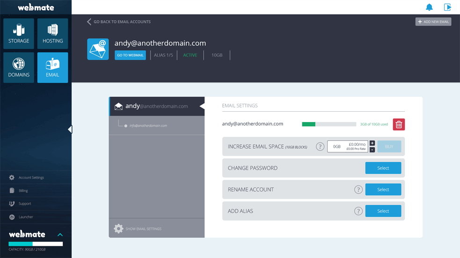
Task: Click Add New Email button
Action: [433, 21]
